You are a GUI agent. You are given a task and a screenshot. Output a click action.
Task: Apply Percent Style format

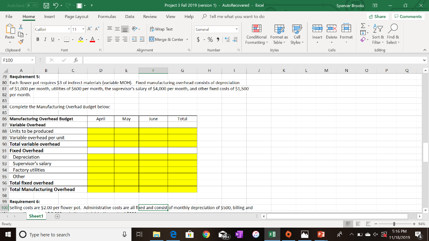[210, 40]
